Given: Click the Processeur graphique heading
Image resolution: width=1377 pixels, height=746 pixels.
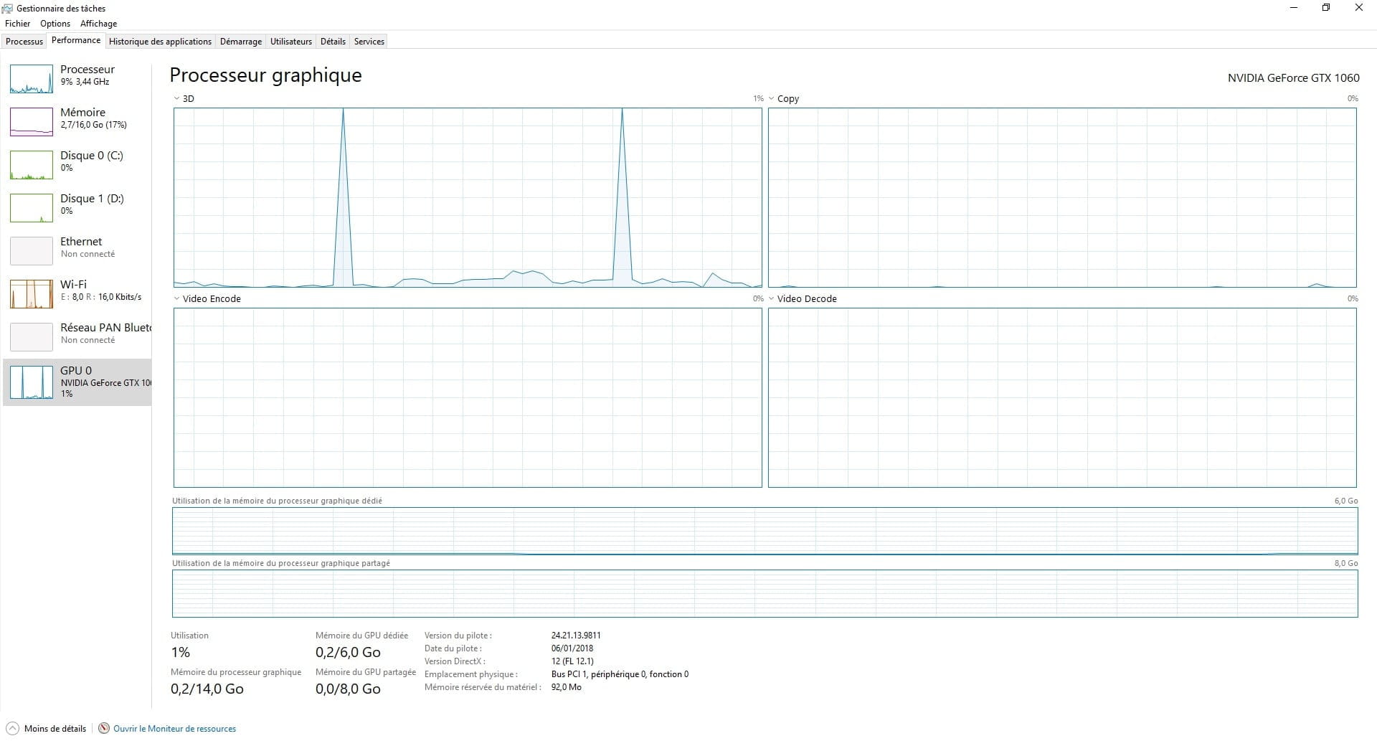Looking at the screenshot, I should click(x=265, y=75).
